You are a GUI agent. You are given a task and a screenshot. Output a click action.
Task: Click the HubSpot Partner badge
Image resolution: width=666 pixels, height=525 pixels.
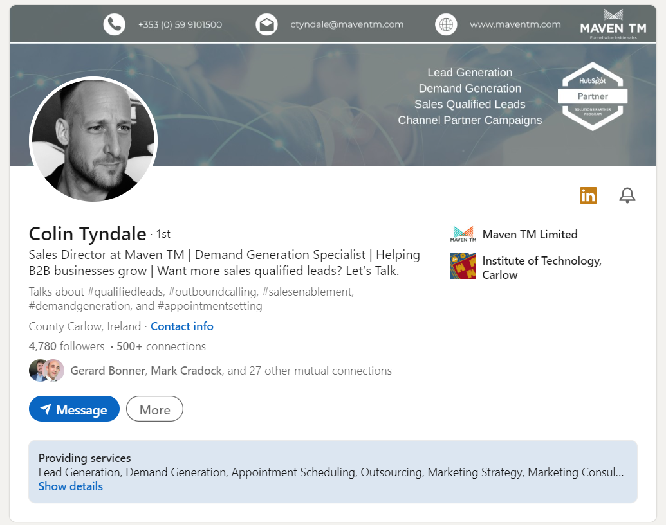[593, 96]
